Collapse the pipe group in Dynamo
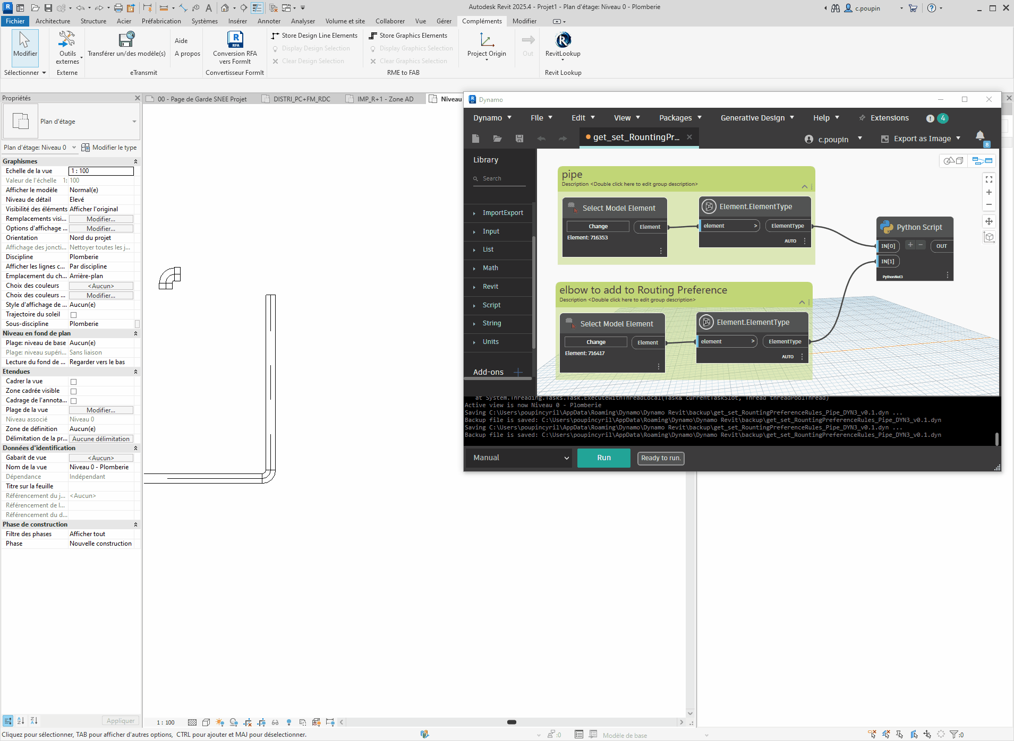 (804, 186)
